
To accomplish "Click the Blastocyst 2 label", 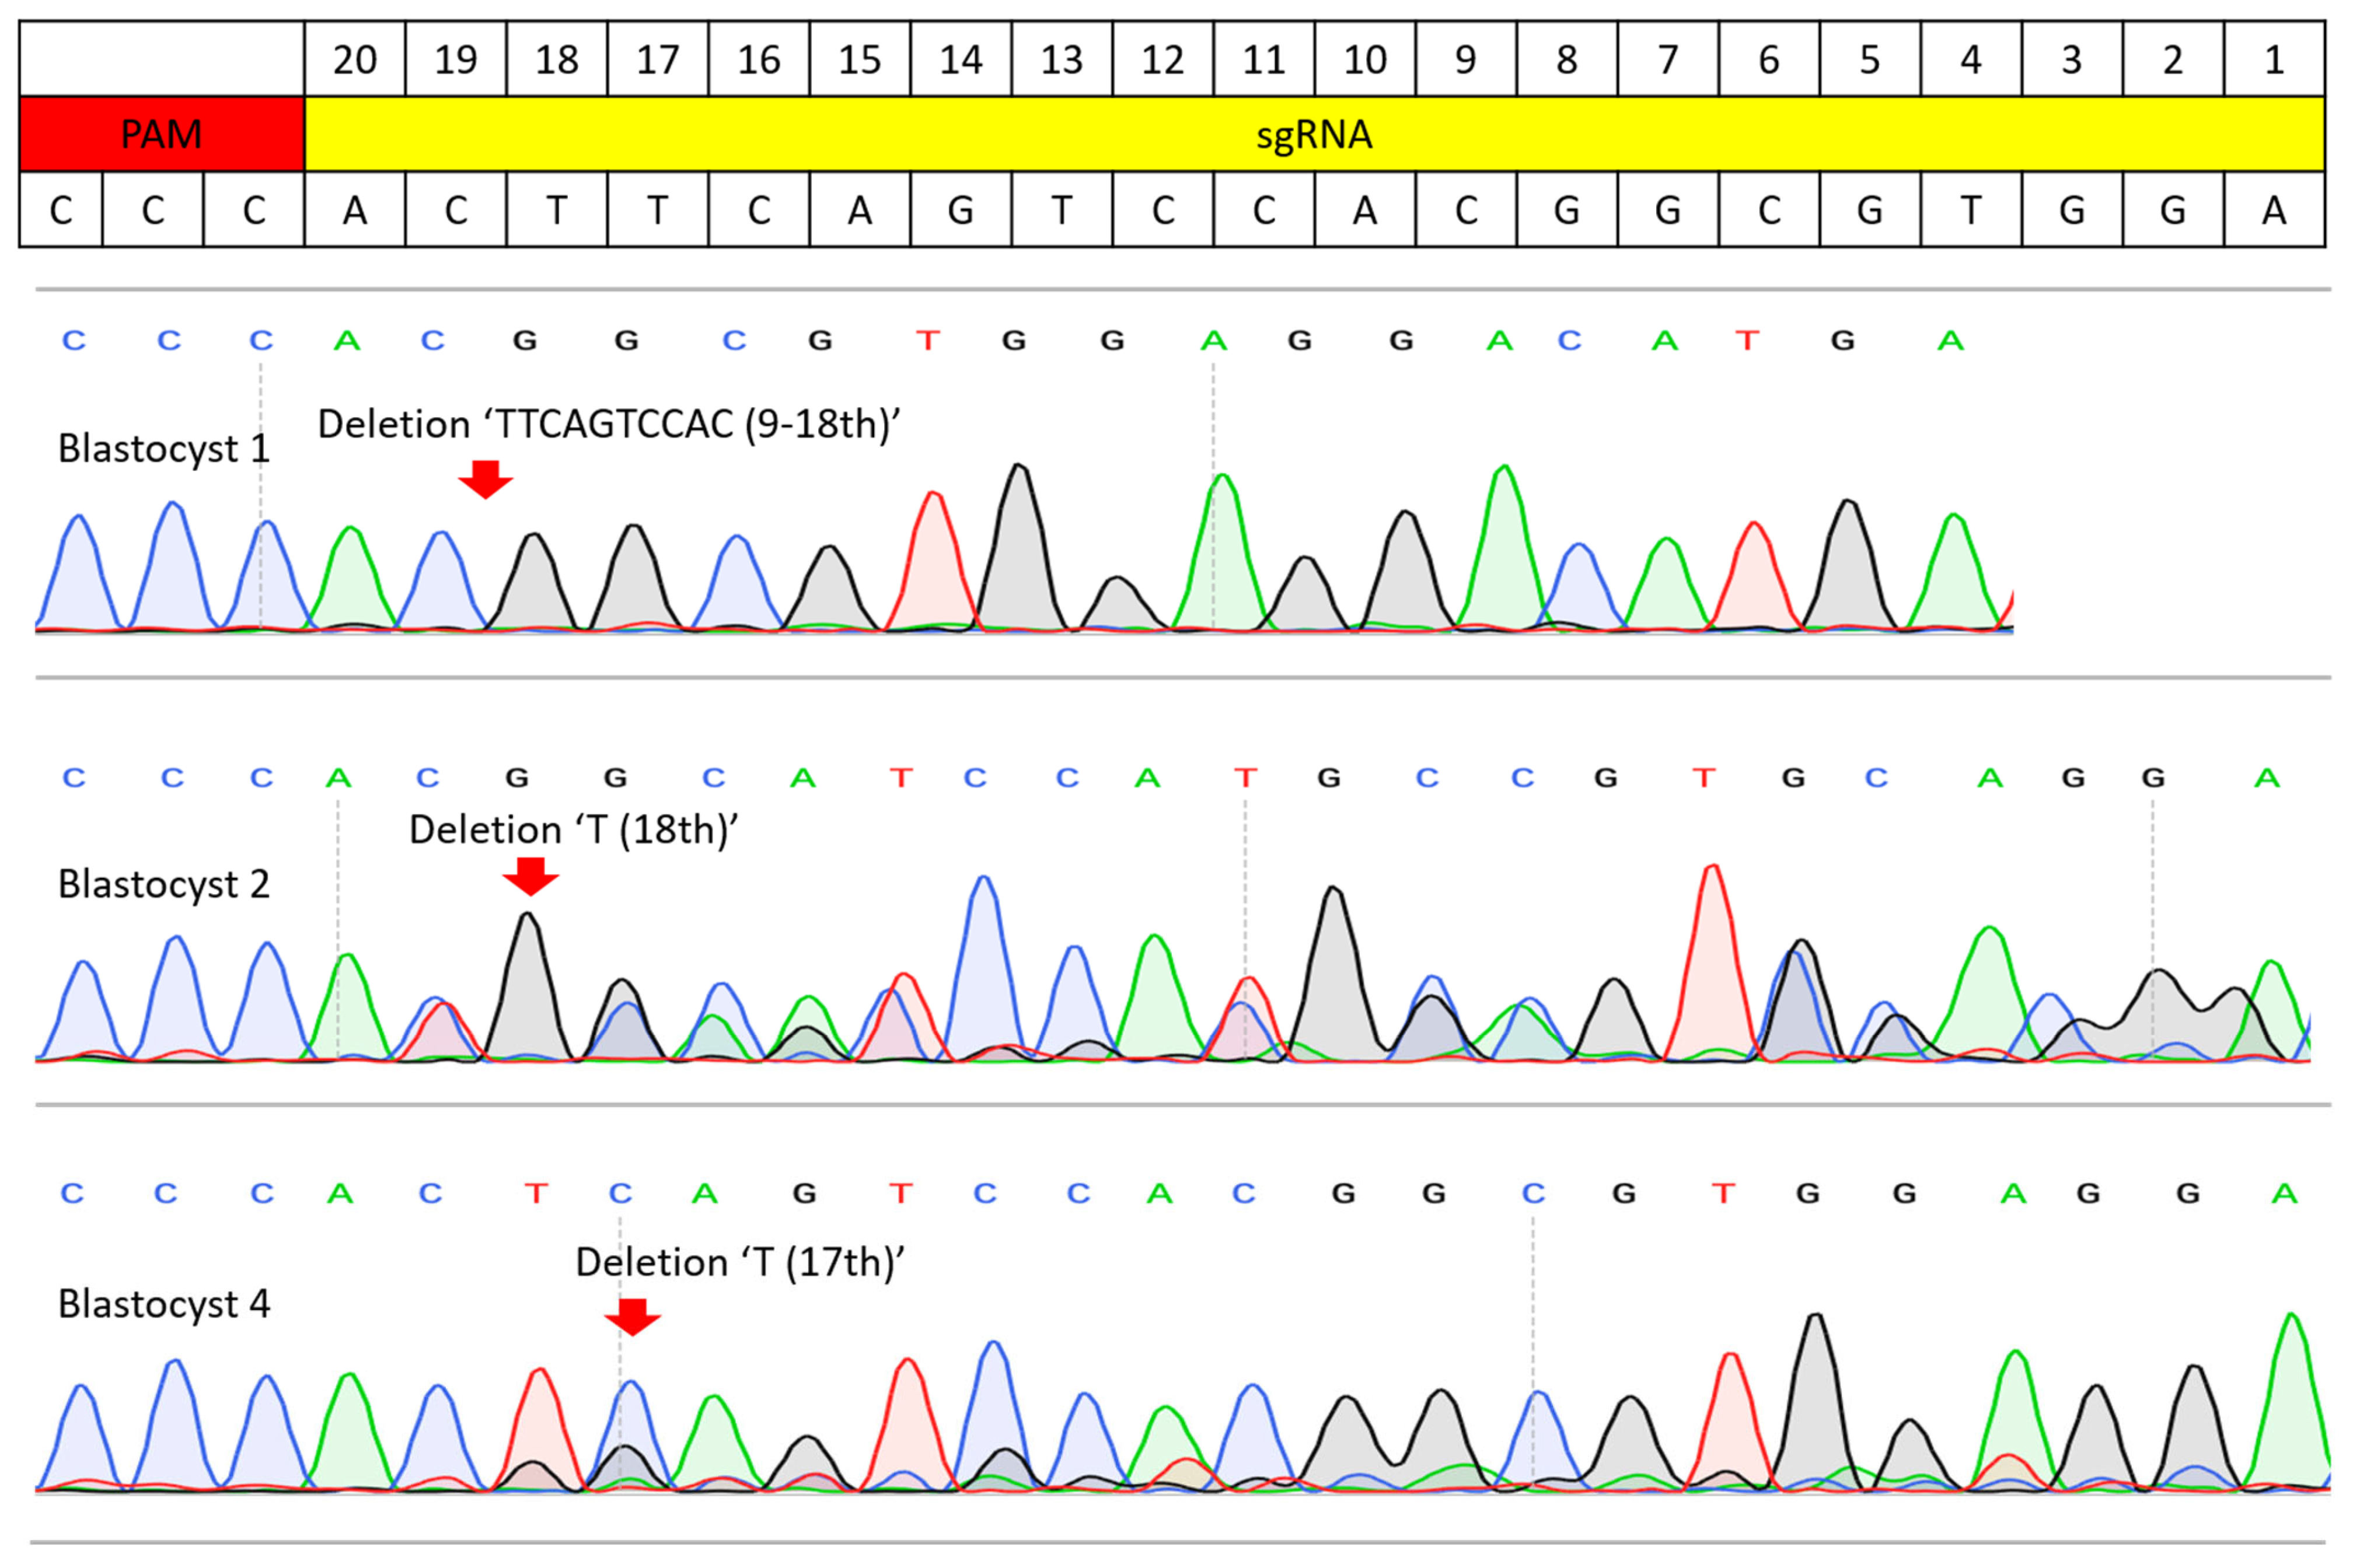I will point(163,884).
